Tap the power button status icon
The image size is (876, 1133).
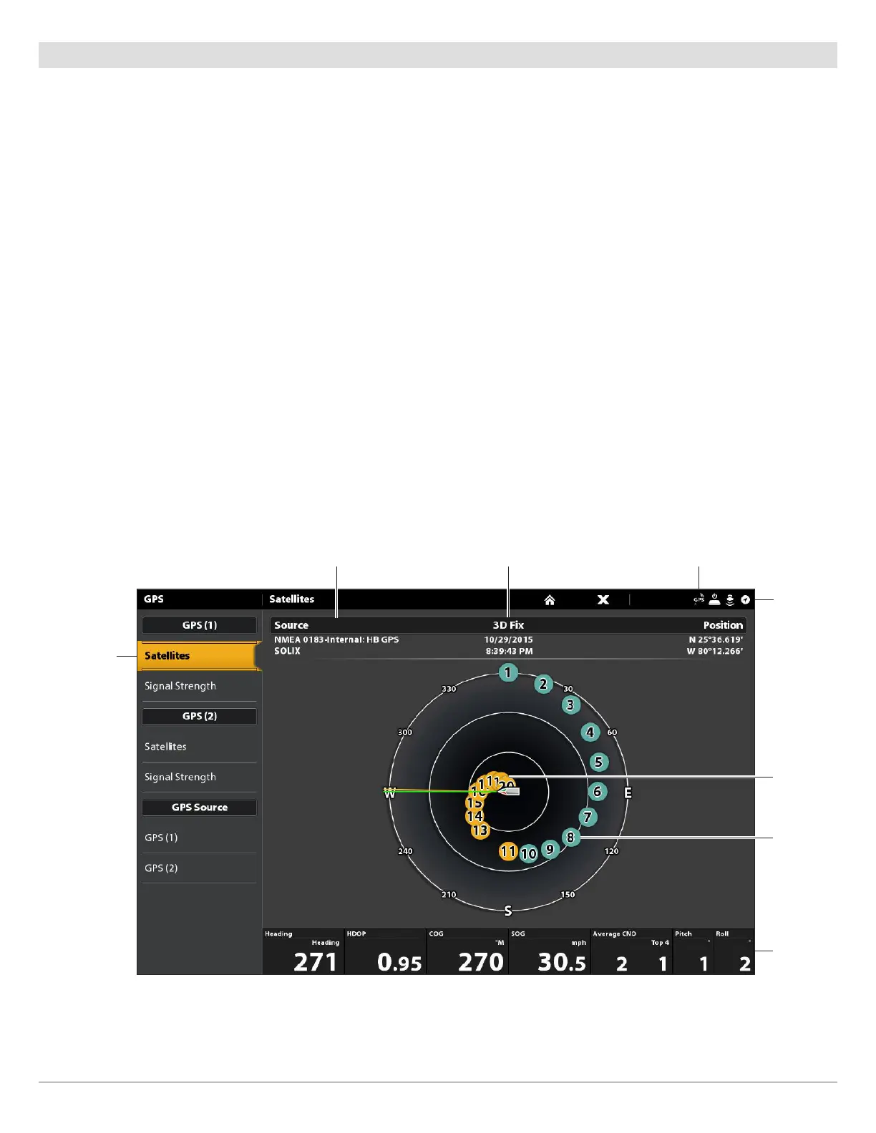(714, 599)
